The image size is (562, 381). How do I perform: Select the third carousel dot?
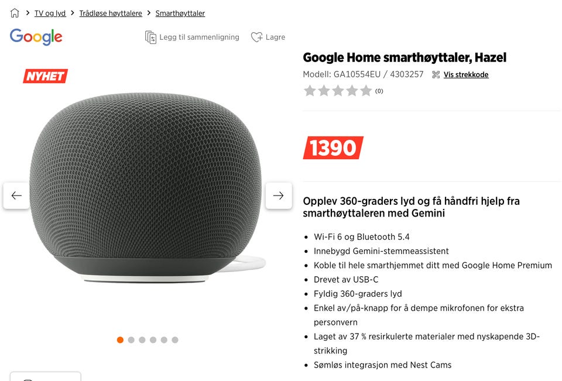click(x=142, y=340)
